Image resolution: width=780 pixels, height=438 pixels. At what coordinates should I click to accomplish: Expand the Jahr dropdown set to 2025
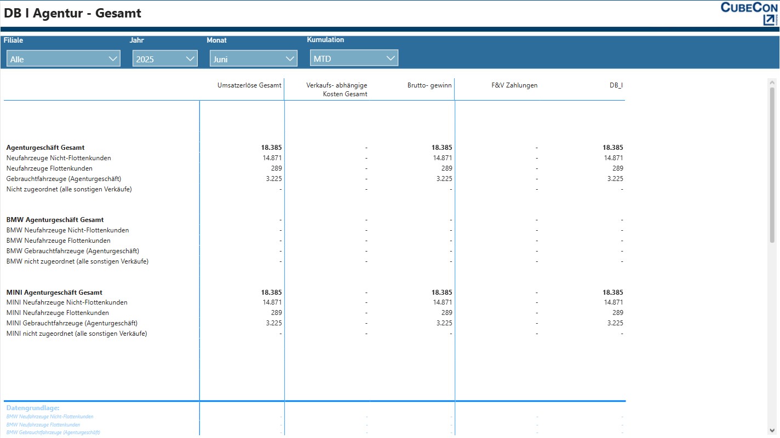[x=165, y=59]
